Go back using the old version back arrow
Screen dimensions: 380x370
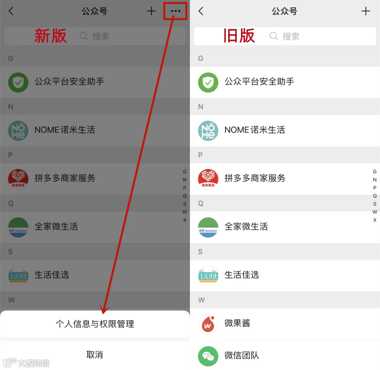click(201, 11)
